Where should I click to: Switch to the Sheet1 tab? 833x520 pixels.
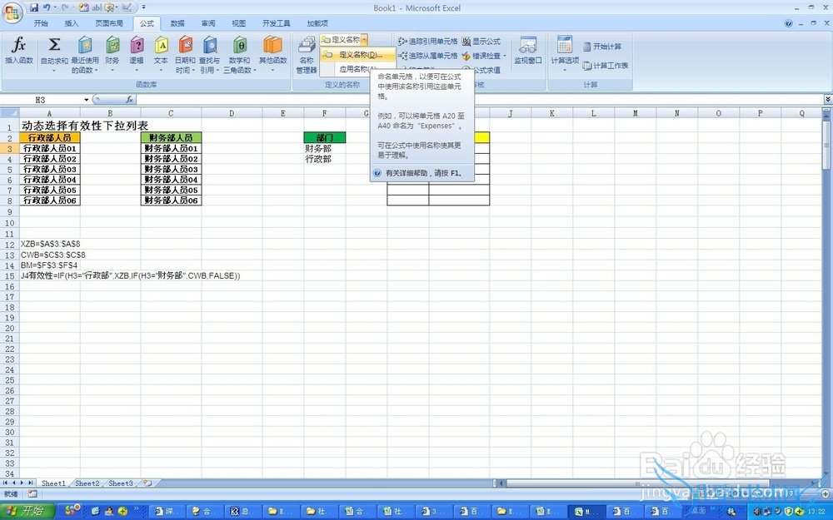click(53, 483)
